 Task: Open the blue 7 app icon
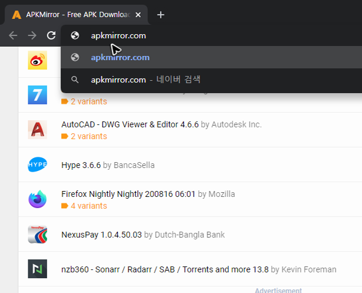point(37,95)
